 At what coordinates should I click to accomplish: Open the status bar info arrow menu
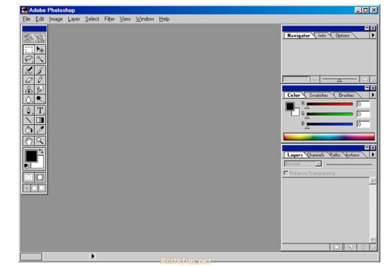tap(93, 256)
